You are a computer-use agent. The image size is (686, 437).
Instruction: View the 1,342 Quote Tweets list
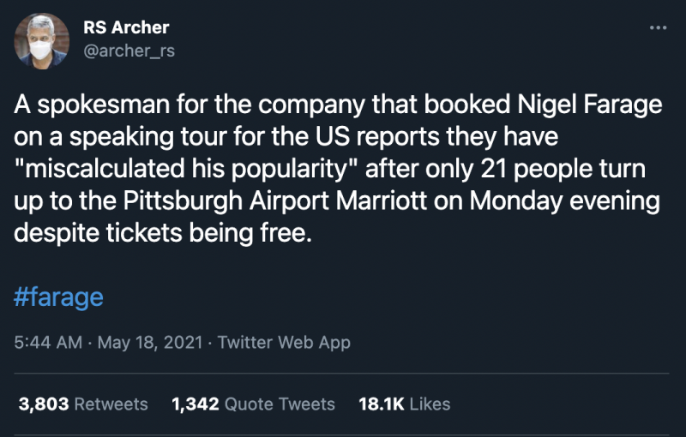[x=254, y=404]
